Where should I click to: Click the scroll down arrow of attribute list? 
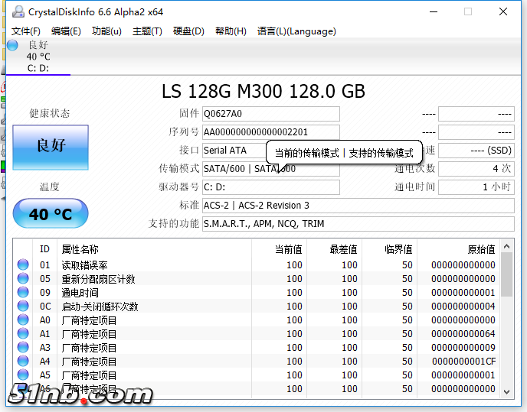pyautogui.click(x=506, y=391)
